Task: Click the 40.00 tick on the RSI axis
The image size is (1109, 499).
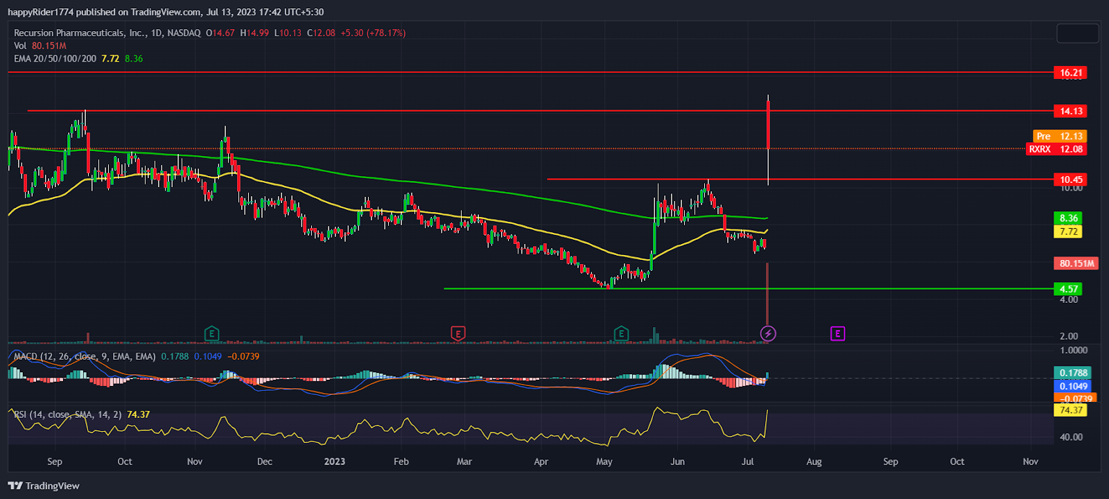Action: click(1071, 437)
